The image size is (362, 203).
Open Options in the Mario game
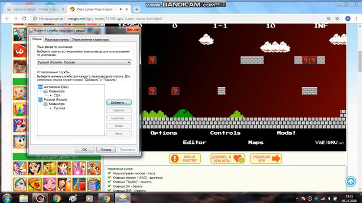click(163, 133)
